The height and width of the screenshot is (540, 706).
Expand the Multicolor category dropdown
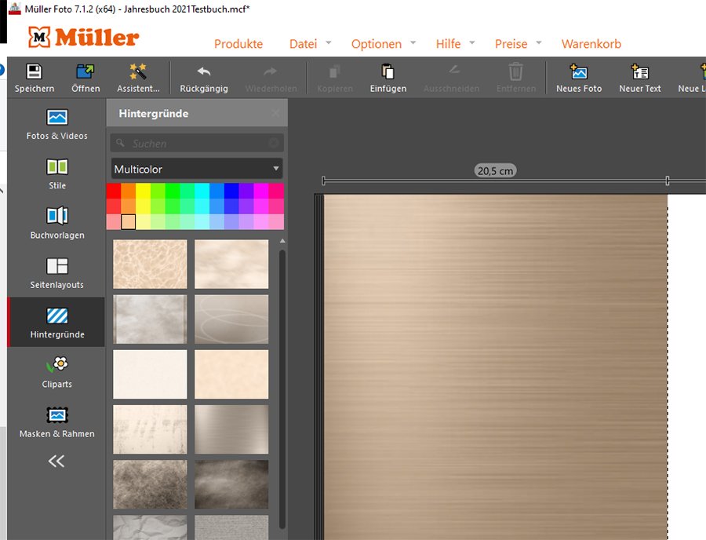(x=197, y=169)
